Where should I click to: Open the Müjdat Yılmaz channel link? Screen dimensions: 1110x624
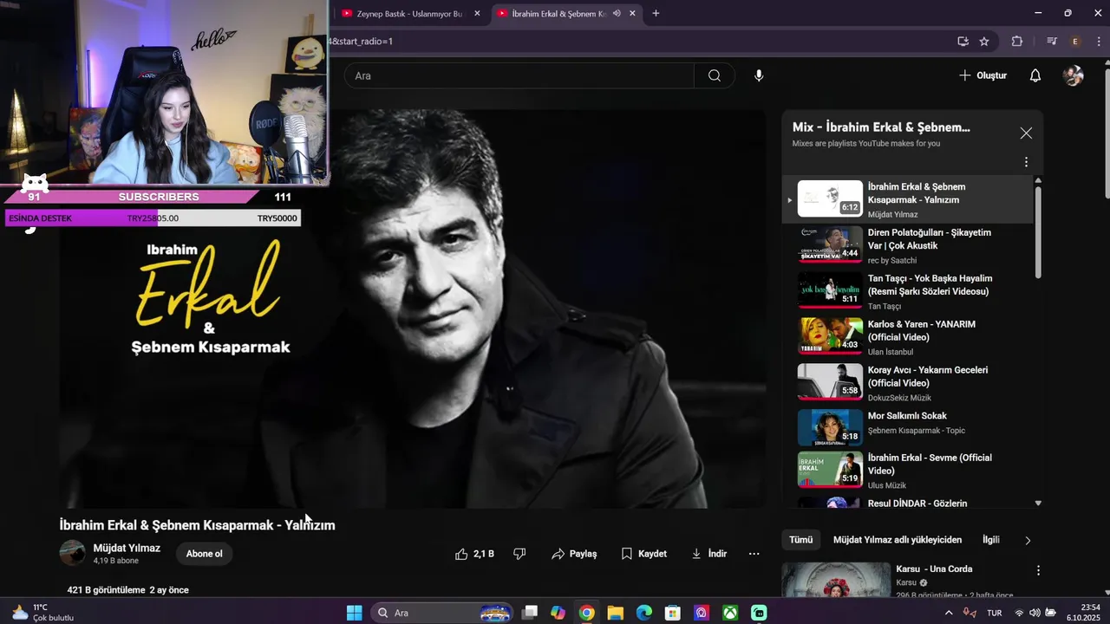[127, 548]
